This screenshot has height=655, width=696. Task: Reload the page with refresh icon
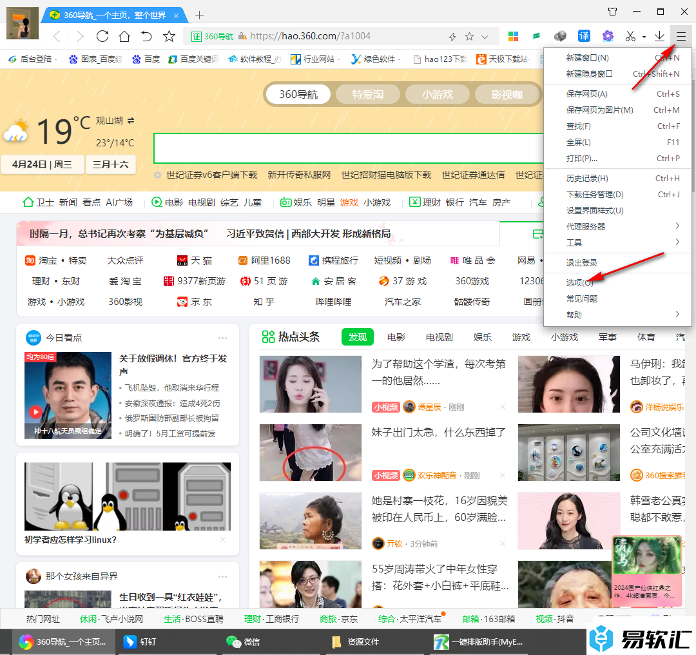[102, 36]
